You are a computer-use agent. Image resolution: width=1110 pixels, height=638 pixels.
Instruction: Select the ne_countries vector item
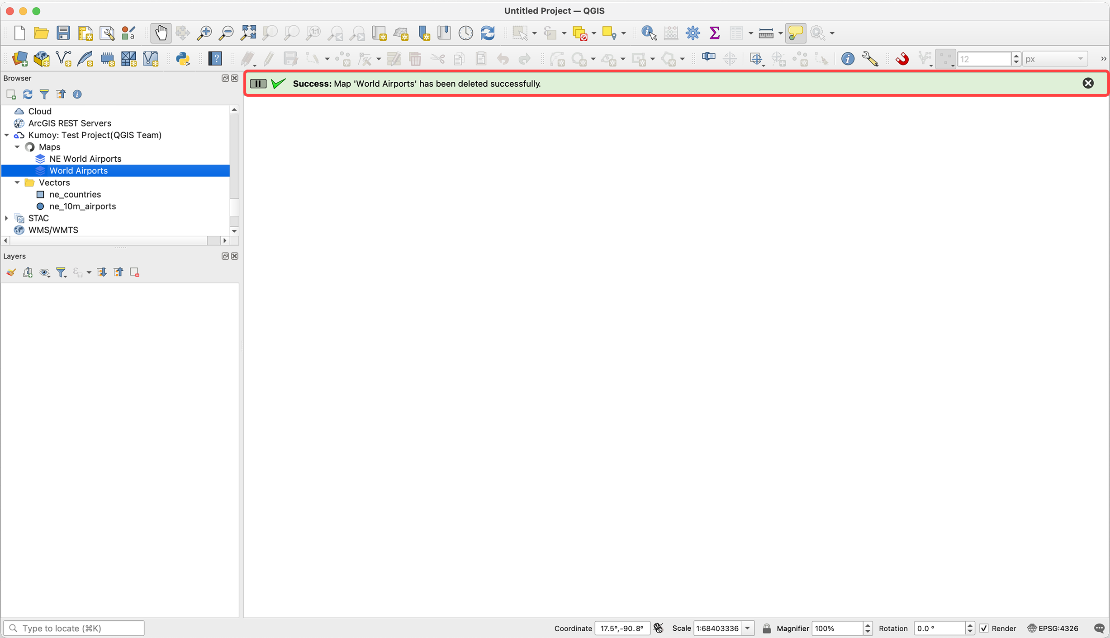point(75,194)
